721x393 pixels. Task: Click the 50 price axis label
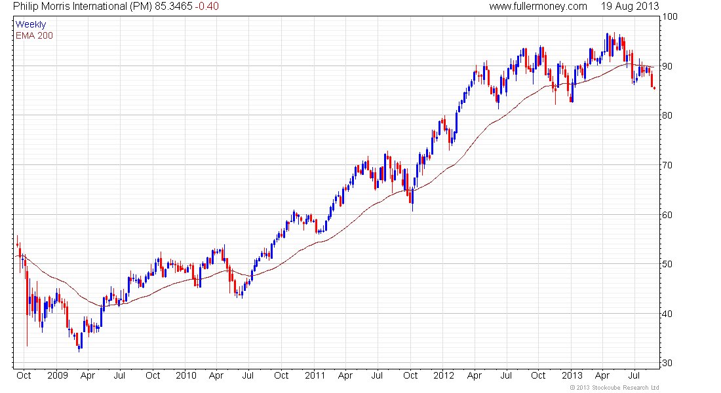click(667, 265)
